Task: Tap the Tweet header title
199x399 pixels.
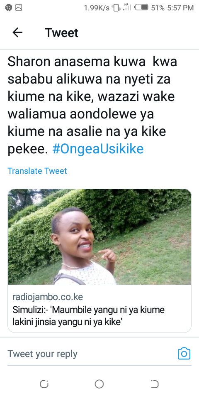Action: tap(62, 32)
